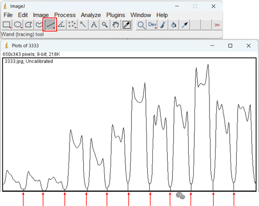Click the ImageJ microscope title icon
Screen dimensions: 259x206
pos(5,6)
